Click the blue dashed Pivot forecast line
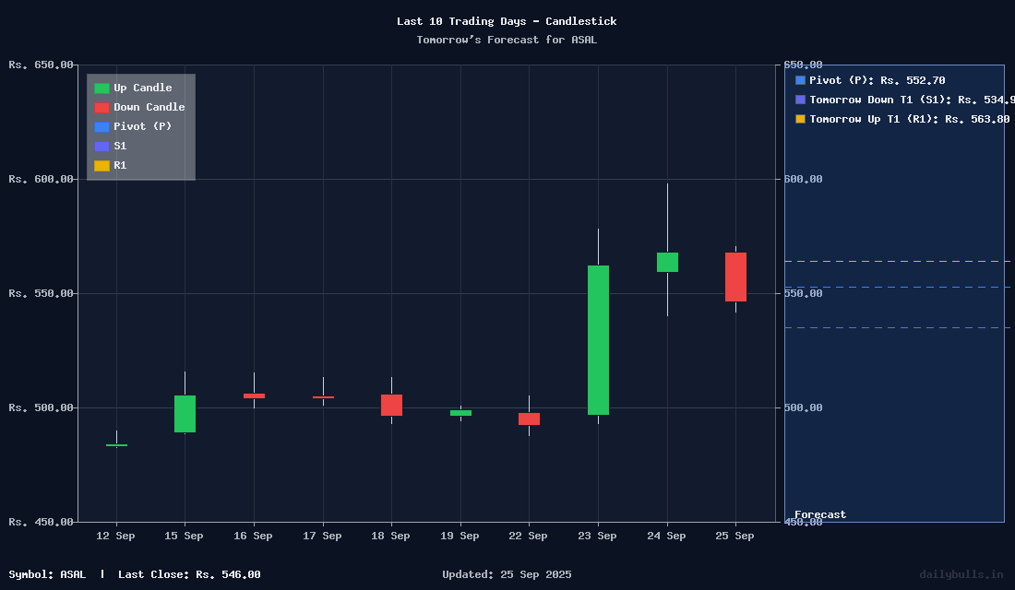Screen dimensions: 1015x590 click(897, 288)
